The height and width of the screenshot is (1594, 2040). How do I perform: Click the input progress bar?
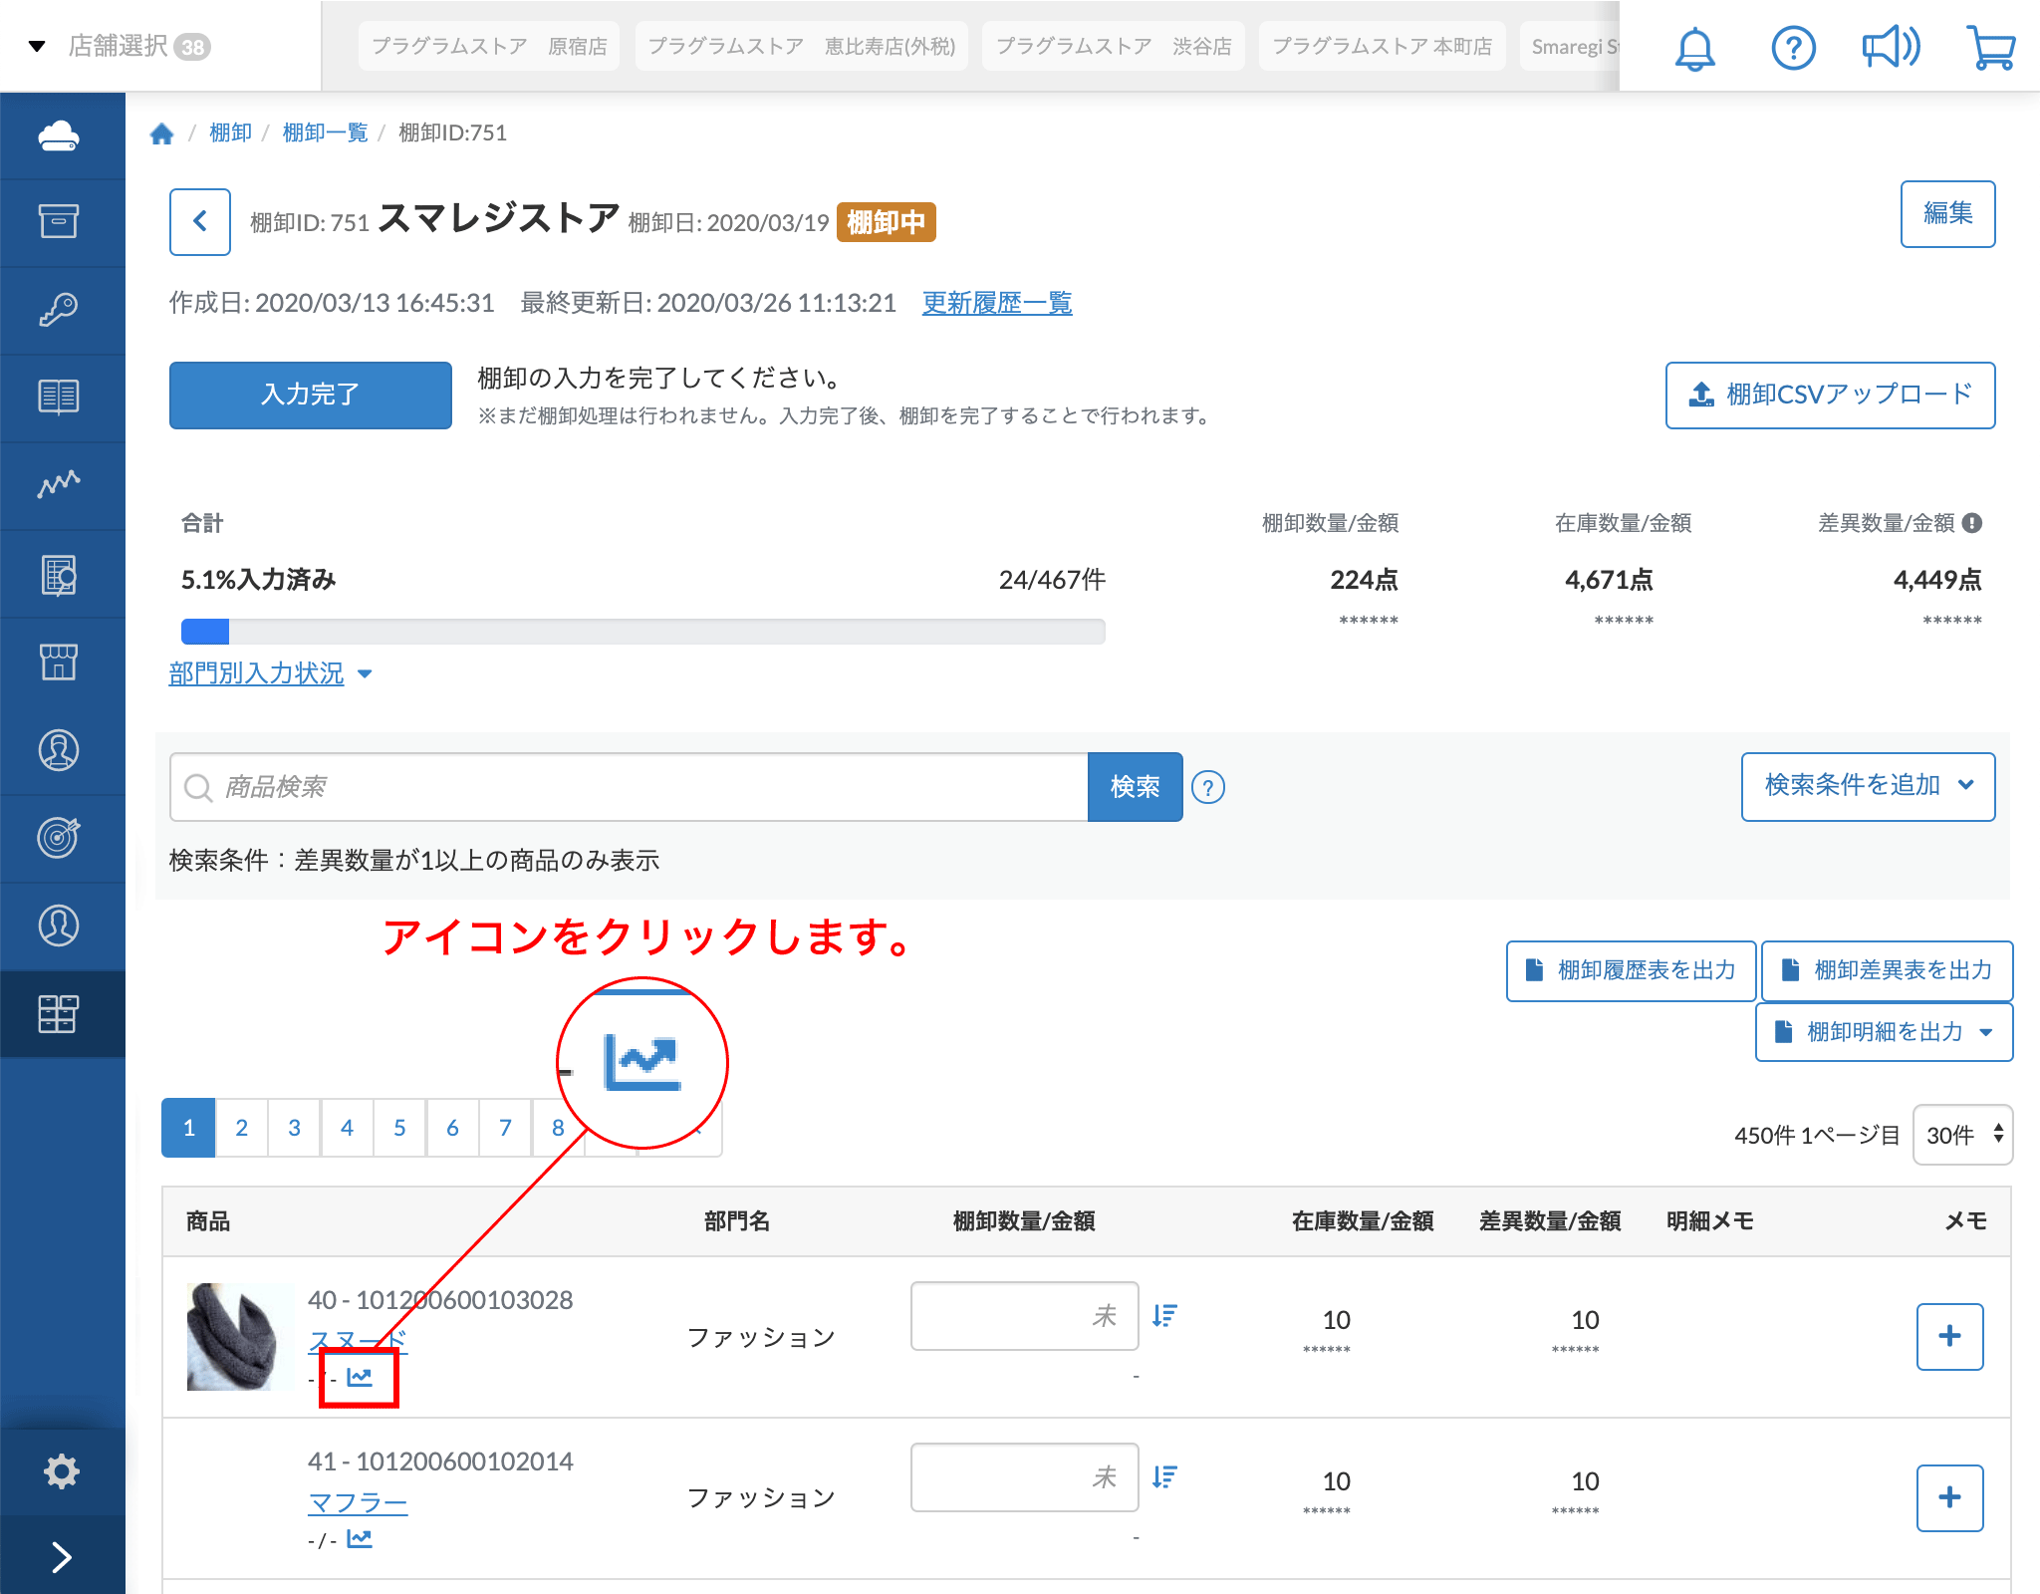pyautogui.click(x=642, y=632)
